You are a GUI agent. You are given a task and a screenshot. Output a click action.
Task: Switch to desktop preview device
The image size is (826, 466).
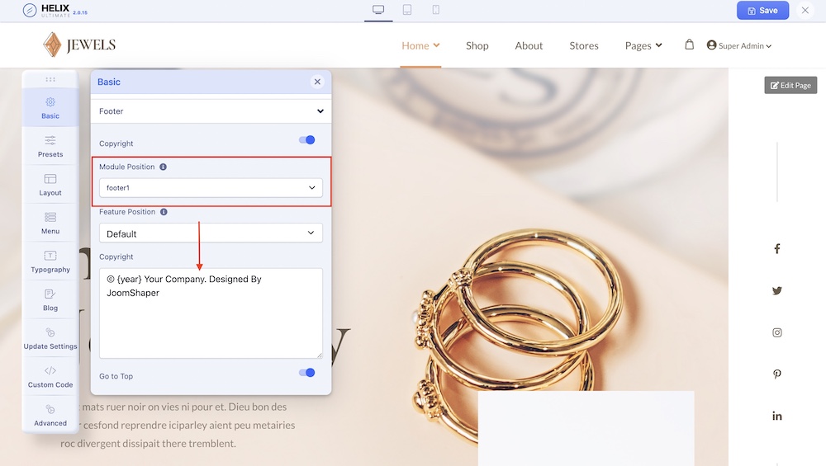point(378,9)
